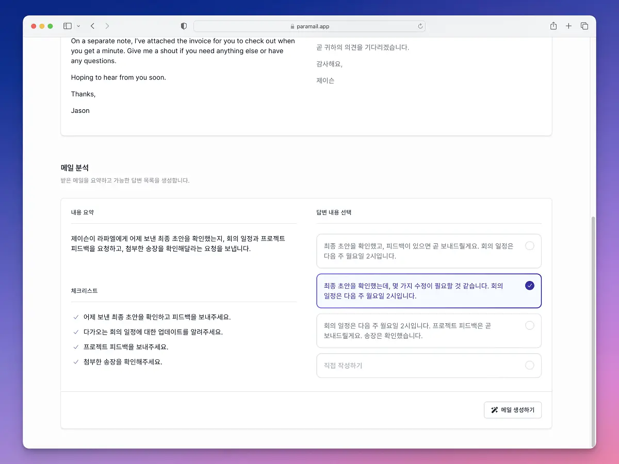Open the sidebar dropdown chevron

(78, 26)
